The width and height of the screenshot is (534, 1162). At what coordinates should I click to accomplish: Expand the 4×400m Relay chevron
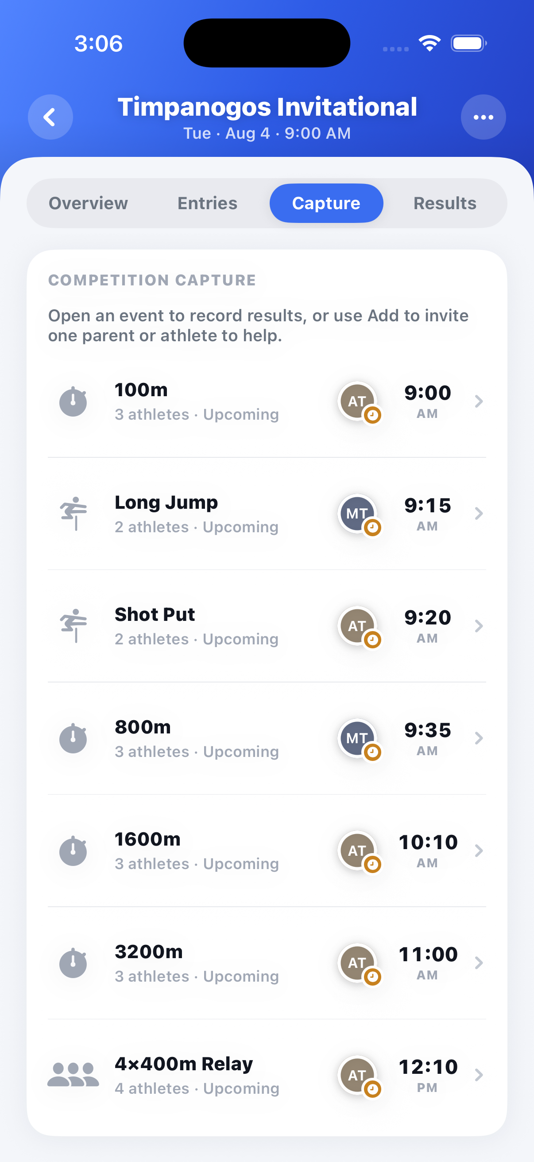[x=479, y=1075]
